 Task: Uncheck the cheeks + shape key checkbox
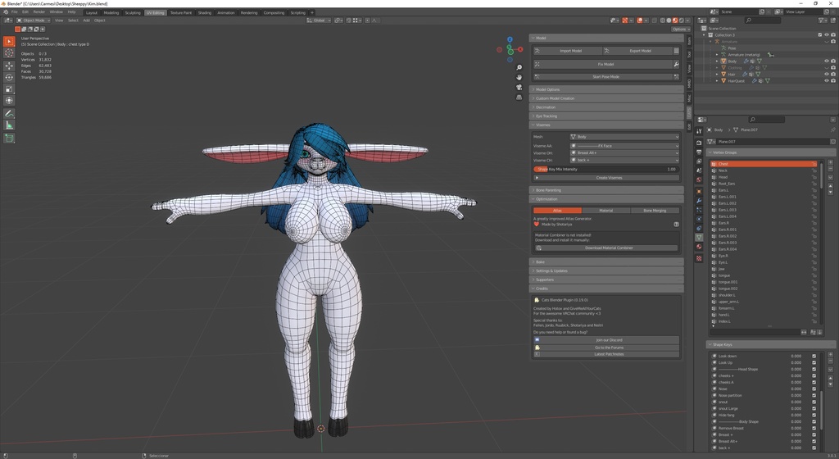(814, 375)
